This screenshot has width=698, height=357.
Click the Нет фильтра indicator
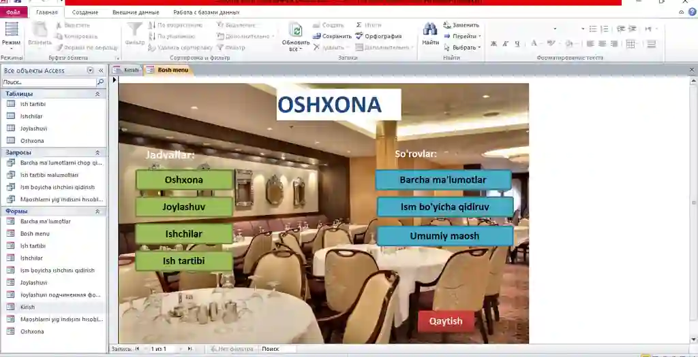(x=232, y=349)
